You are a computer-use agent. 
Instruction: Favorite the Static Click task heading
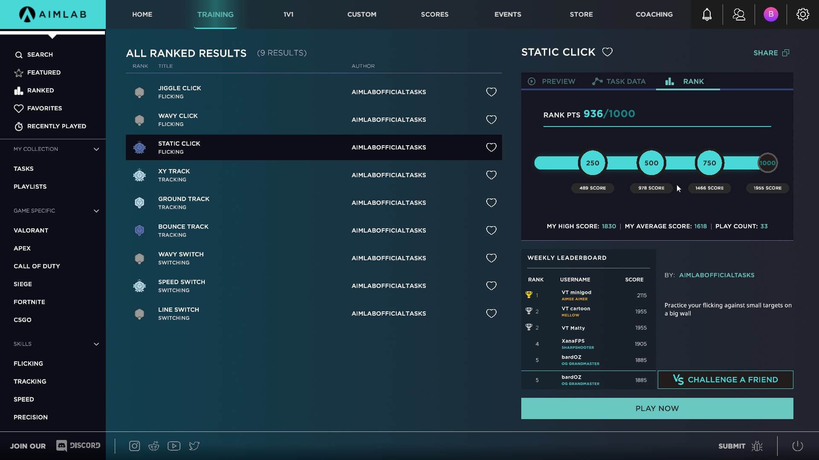[x=607, y=52]
